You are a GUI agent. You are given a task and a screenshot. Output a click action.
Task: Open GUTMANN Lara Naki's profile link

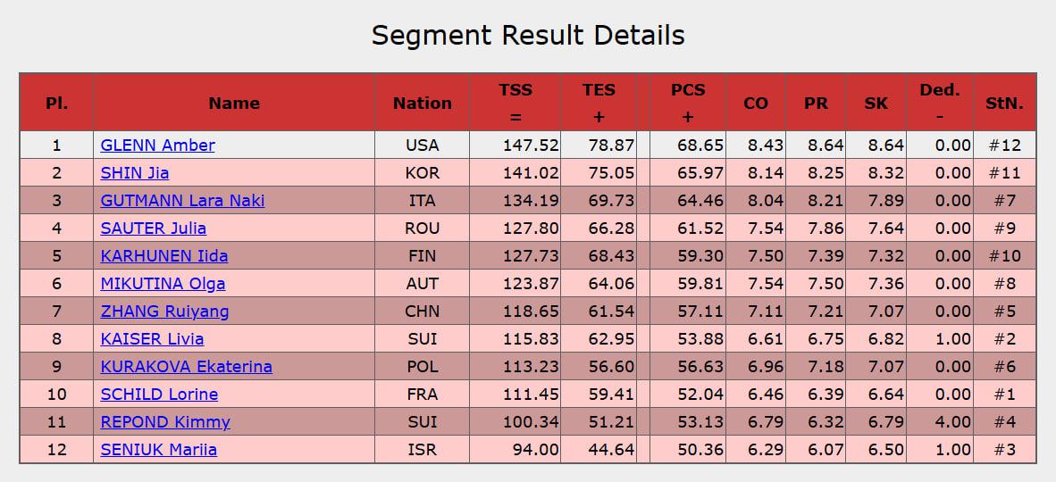point(182,200)
